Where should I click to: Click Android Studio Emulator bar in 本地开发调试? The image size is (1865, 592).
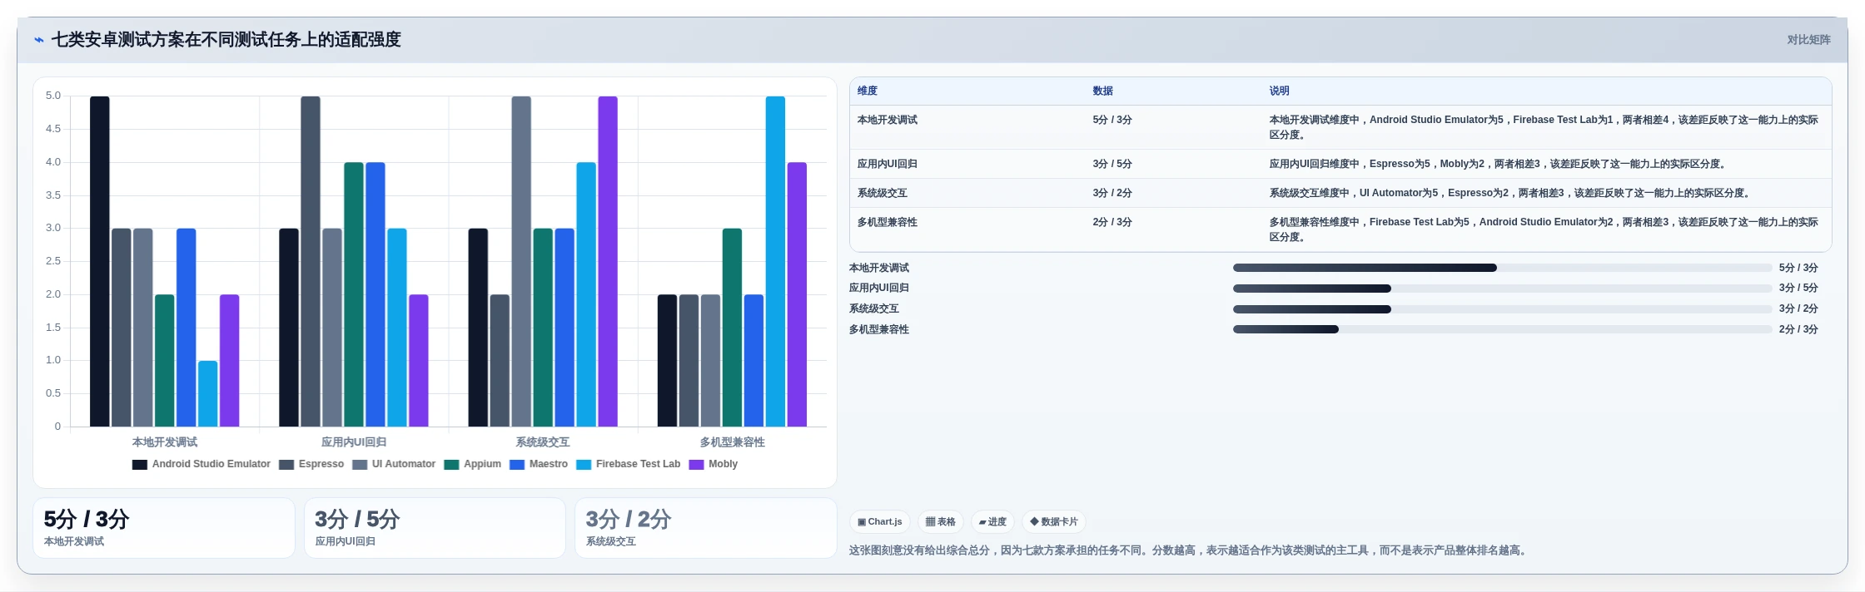(100, 261)
